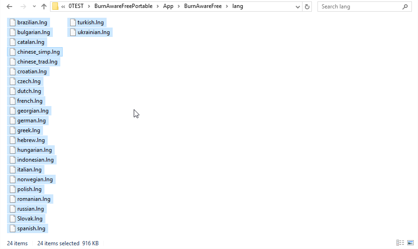The width and height of the screenshot is (418, 249).
Task: Navigate to BurnAwareFree breadcrumb
Action: [203, 6]
